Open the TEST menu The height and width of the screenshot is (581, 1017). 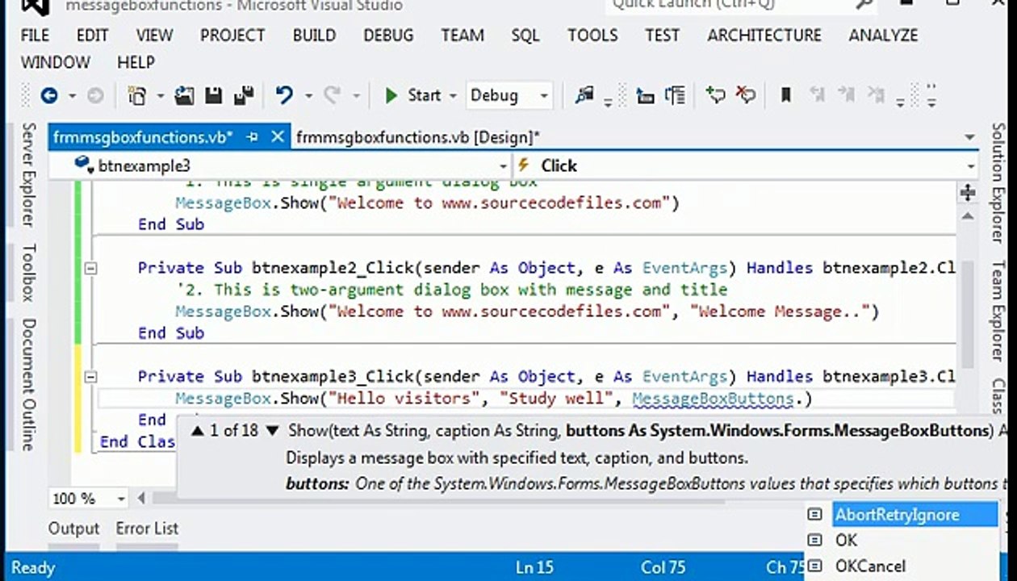tap(662, 36)
